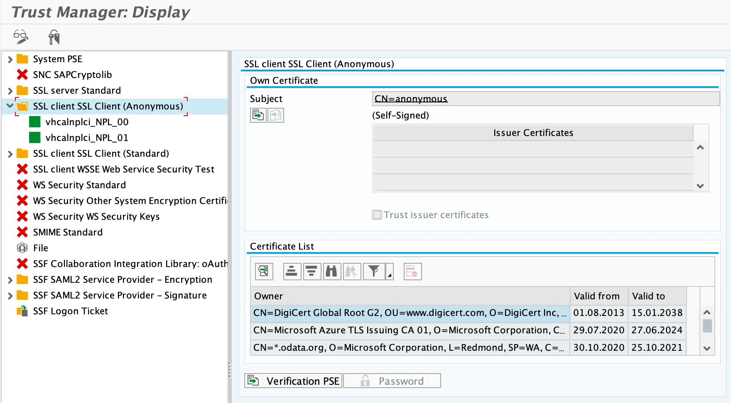Expand SSF SAML2 Service Provider – Encryption

[10, 280]
